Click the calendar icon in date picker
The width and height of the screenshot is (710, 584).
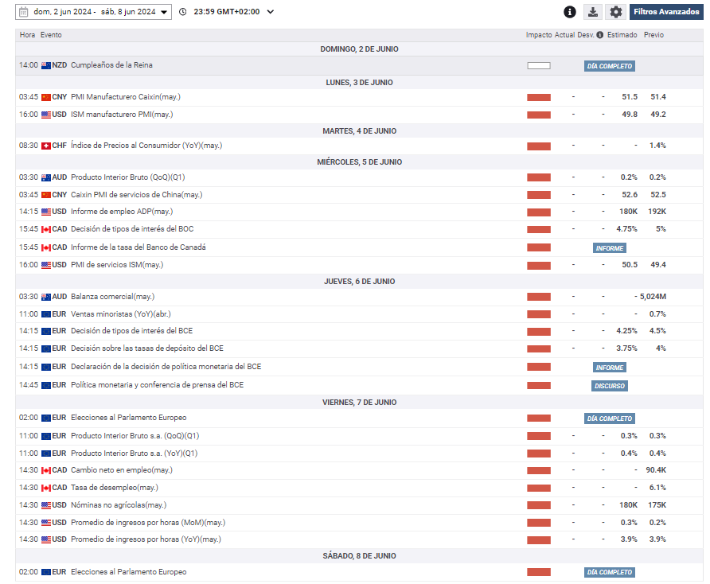24,12
